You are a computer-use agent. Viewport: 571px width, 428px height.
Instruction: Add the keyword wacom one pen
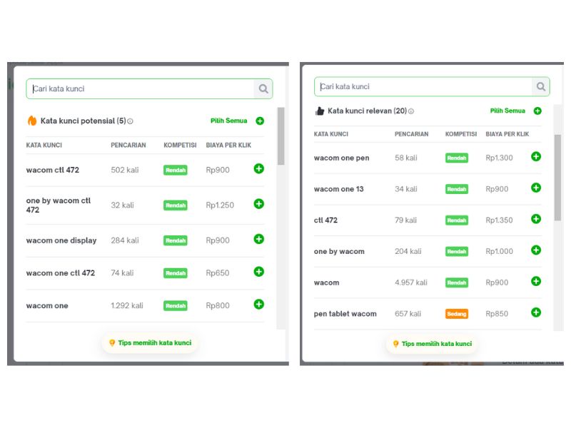535,157
